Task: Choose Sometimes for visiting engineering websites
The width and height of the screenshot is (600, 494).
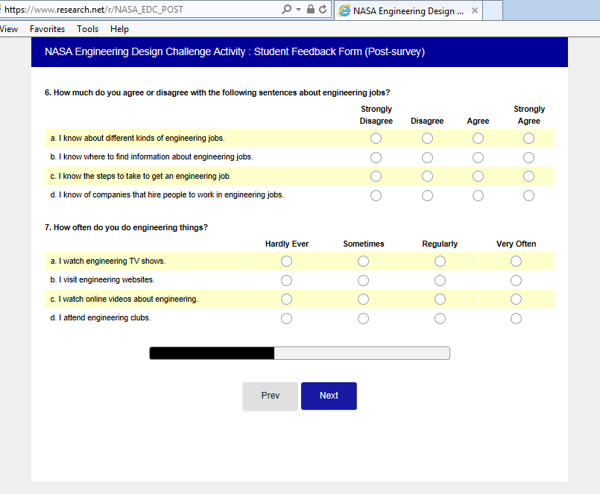Action: (363, 280)
